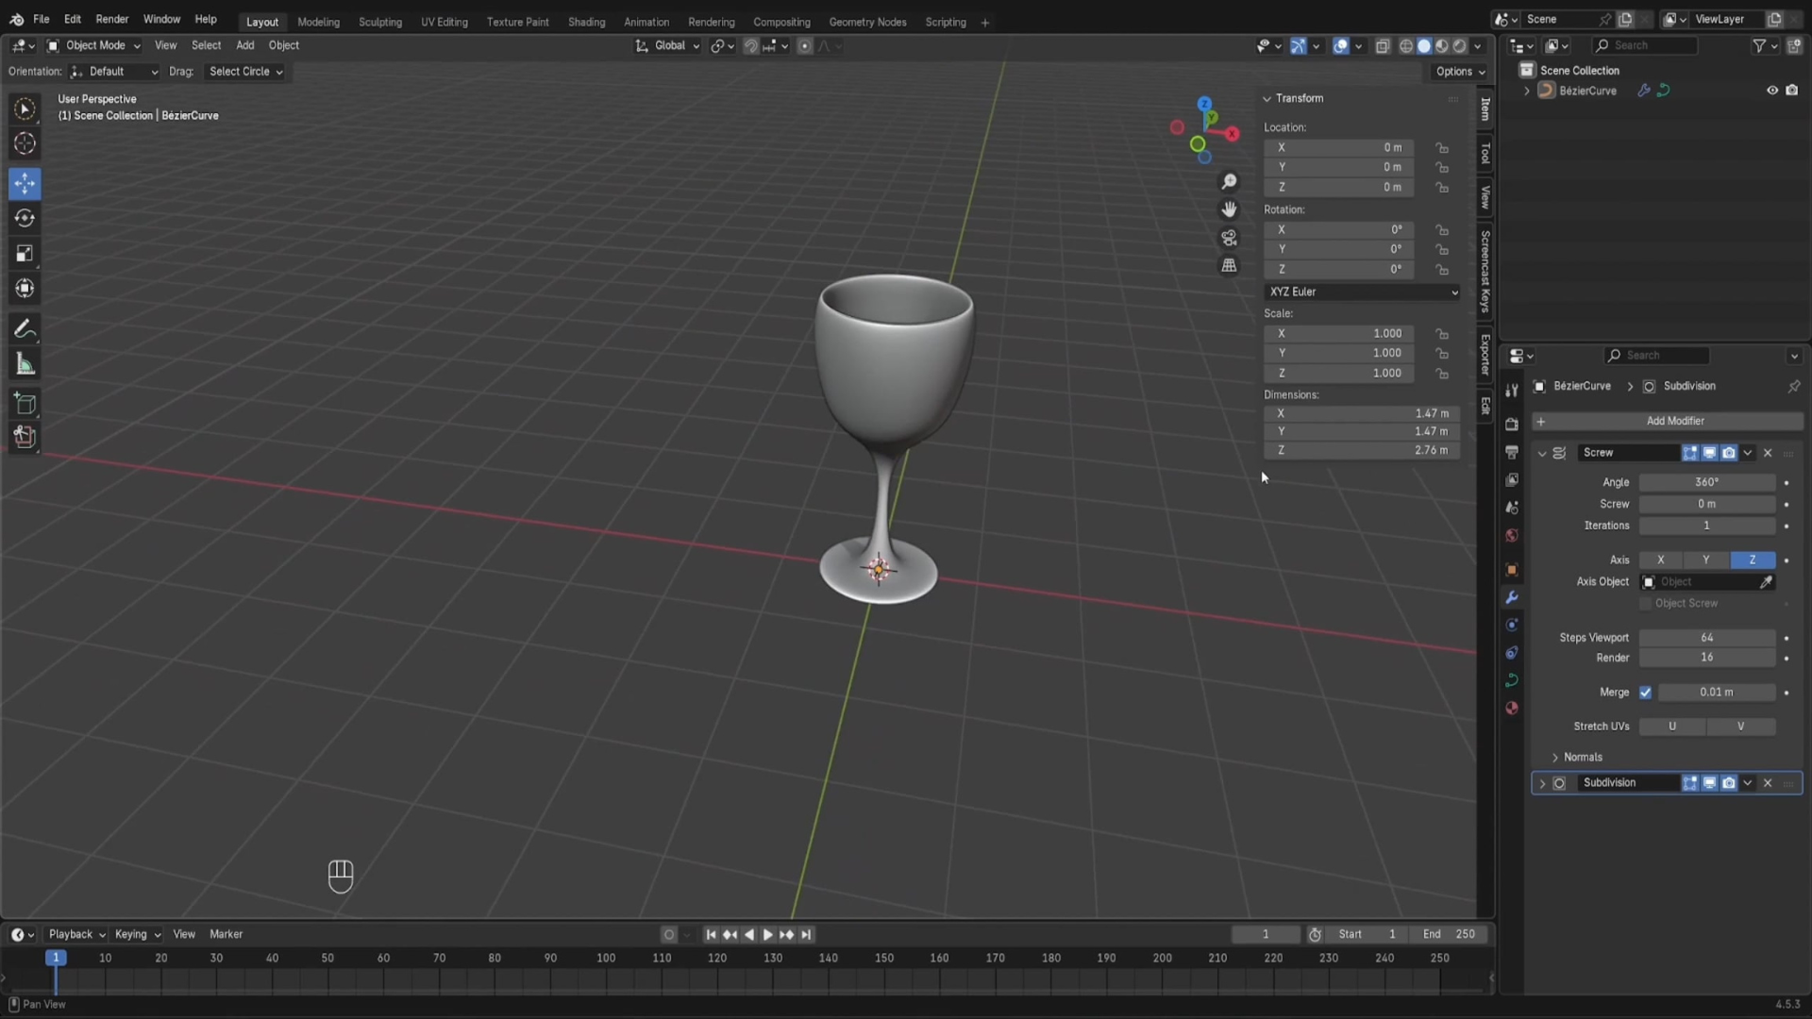Switch to the Sculpting workspace tab
The image size is (1812, 1019).
pyautogui.click(x=379, y=22)
